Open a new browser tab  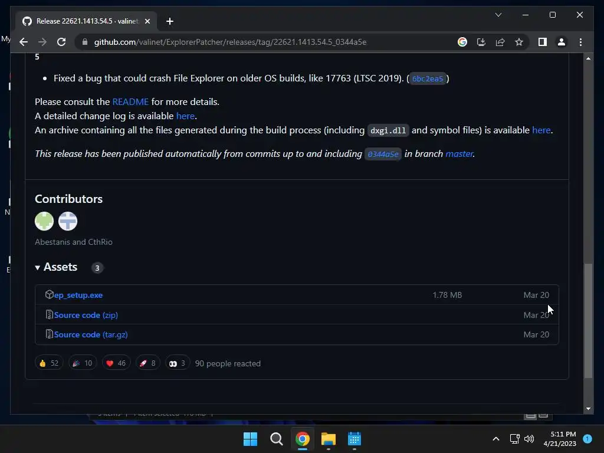pos(170,21)
